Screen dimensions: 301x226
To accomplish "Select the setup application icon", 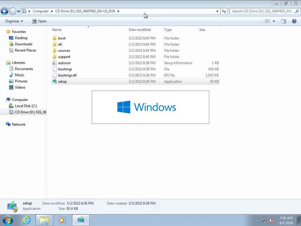I will (x=54, y=81).
